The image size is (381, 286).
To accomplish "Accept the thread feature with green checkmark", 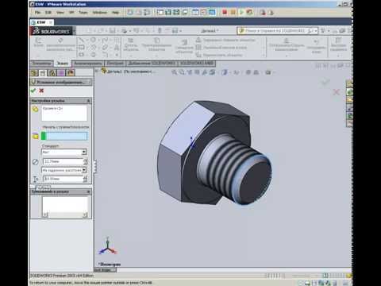I will [33, 91].
